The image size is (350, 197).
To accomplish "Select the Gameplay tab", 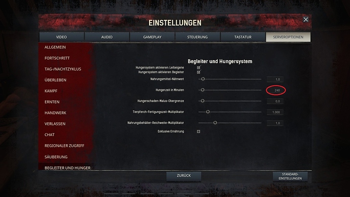I will coord(152,37).
